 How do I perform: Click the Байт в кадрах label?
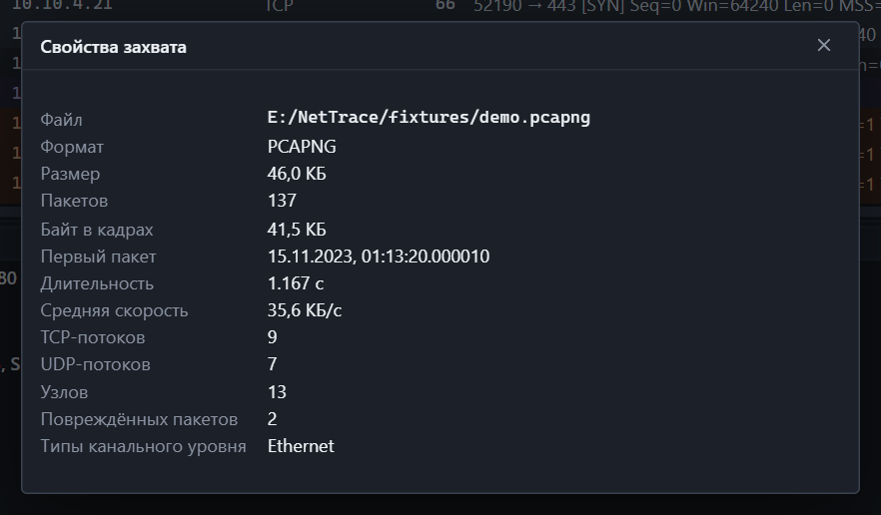(97, 230)
